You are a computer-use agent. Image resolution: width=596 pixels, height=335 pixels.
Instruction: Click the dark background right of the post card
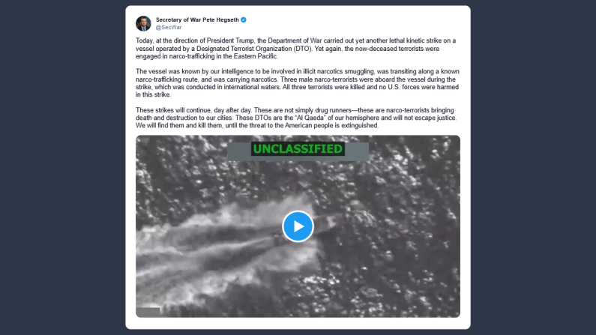[x=533, y=168]
